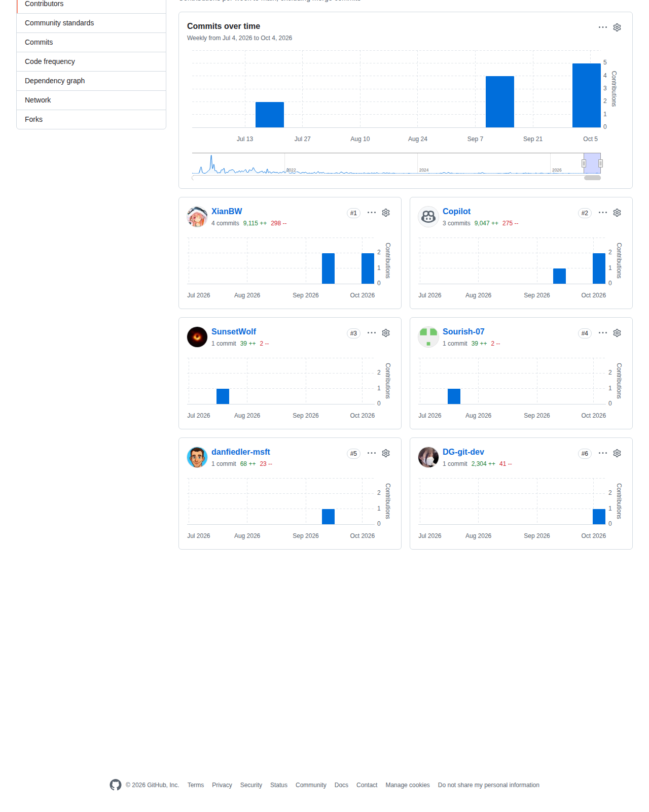Click danfiedler-msft's avatar image
The height and width of the screenshot is (812, 649).
pos(197,457)
